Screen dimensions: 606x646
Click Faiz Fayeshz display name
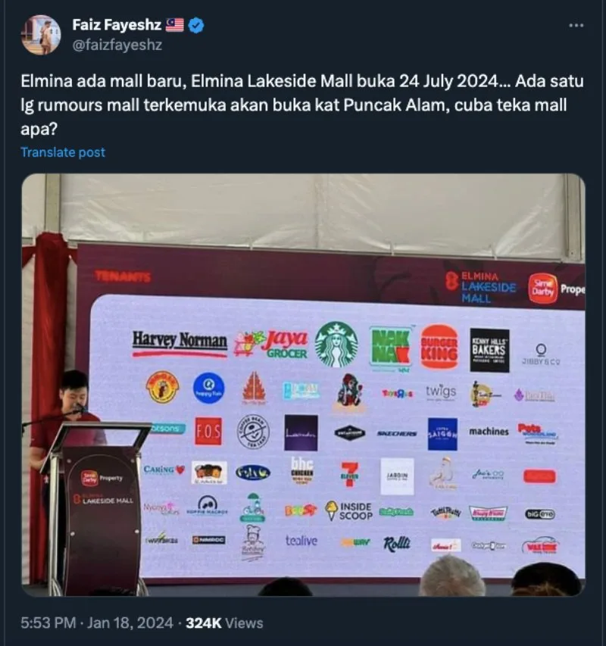[117, 25]
